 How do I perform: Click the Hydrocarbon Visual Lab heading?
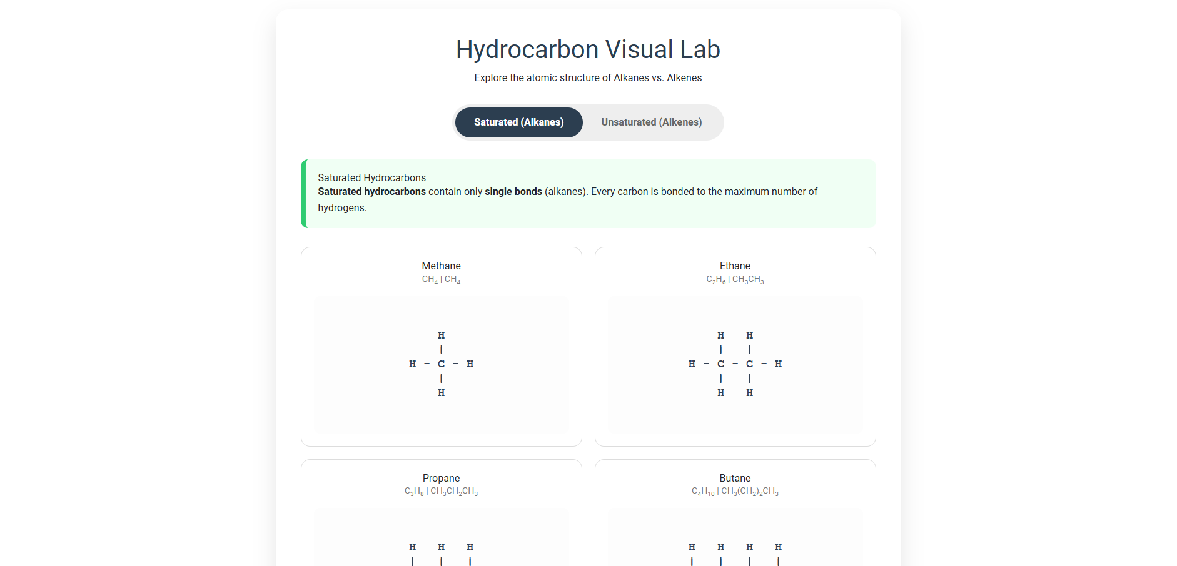(588, 49)
